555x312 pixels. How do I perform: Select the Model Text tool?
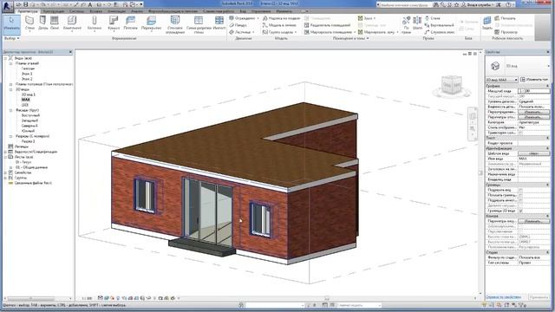[x=282, y=18]
